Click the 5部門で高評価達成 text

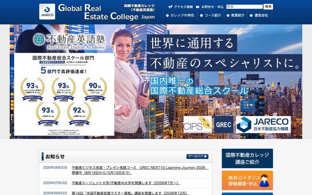coord(64,71)
